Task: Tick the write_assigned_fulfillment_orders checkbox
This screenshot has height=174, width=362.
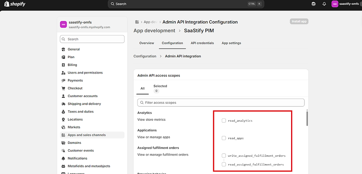Action: (224, 156)
